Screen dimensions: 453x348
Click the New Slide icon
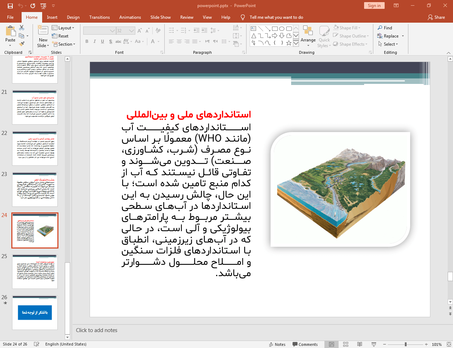(43, 30)
